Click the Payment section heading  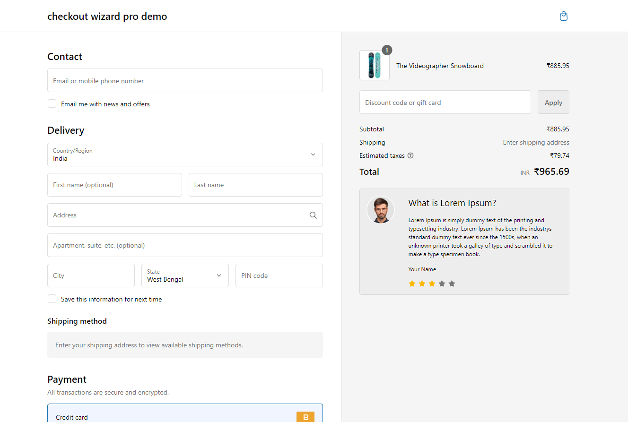point(67,379)
